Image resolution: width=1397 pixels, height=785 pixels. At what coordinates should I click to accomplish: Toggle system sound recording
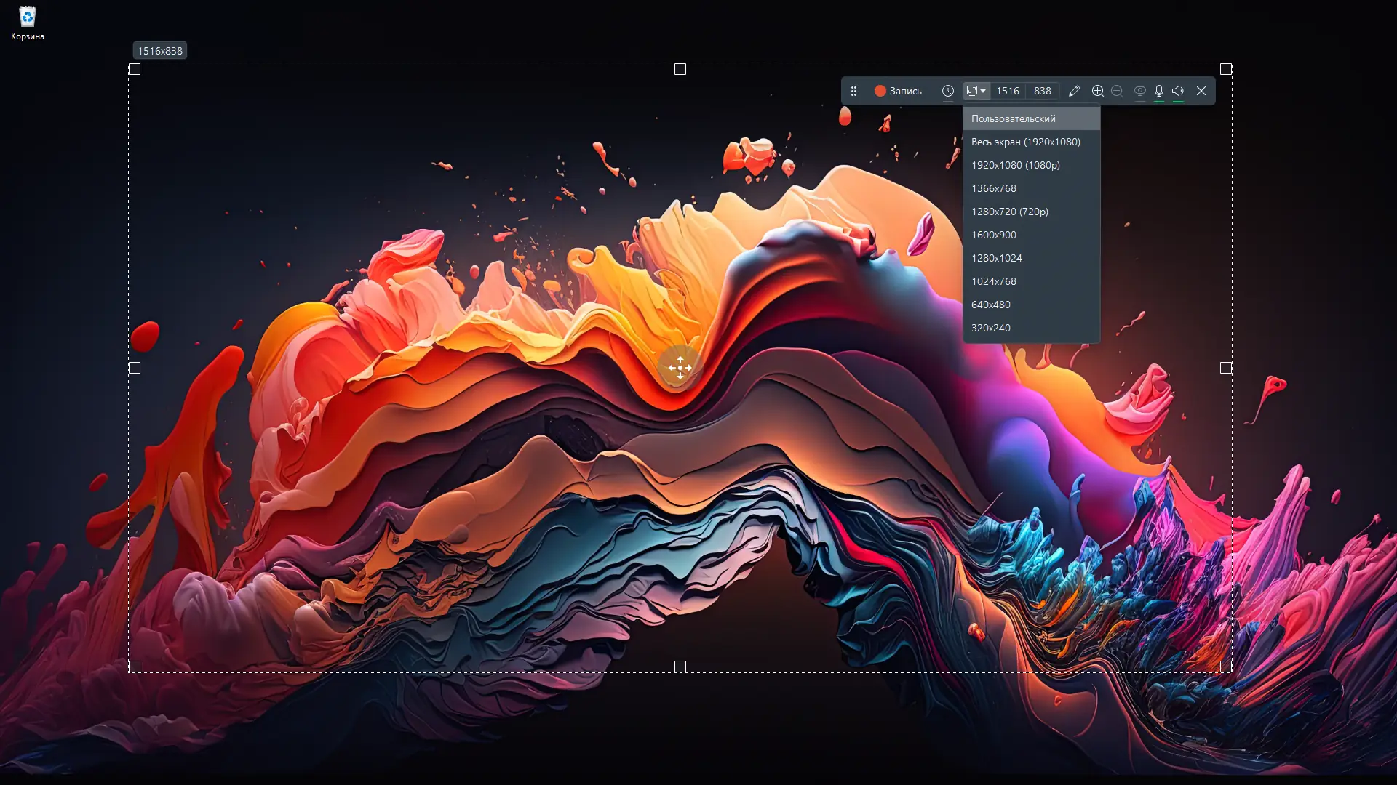click(x=1178, y=91)
